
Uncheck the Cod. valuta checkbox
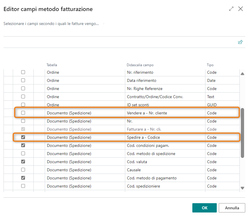pos(23,162)
